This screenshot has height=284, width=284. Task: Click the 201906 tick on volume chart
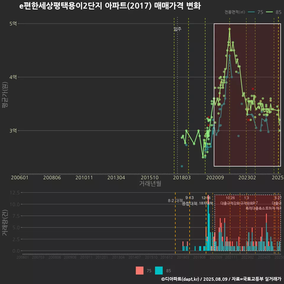199,257
